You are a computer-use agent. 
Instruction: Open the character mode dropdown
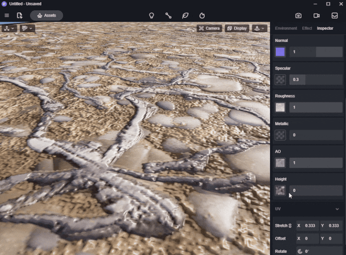pyautogui.click(x=259, y=28)
